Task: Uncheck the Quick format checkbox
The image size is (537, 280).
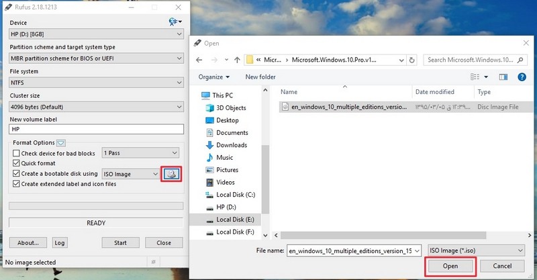Action: pyautogui.click(x=16, y=163)
